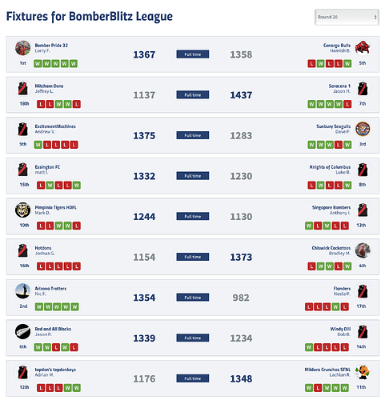
Task: Click the Saracens 1 team name
Action: [339, 86]
